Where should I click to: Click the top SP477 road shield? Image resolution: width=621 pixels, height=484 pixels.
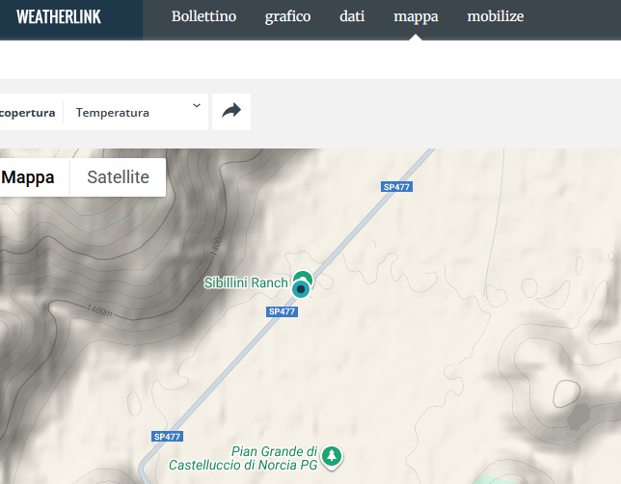click(397, 186)
